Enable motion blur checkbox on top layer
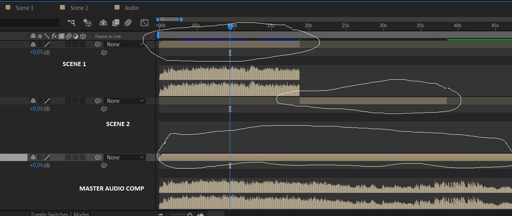 (x=68, y=44)
